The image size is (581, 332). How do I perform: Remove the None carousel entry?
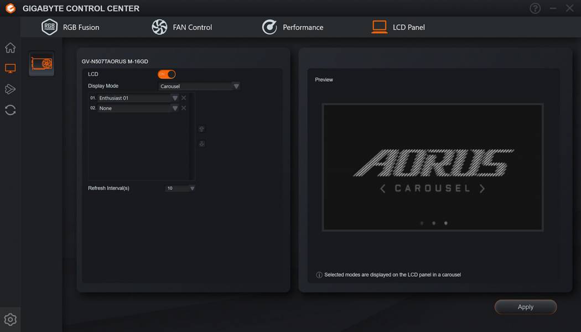coord(184,108)
